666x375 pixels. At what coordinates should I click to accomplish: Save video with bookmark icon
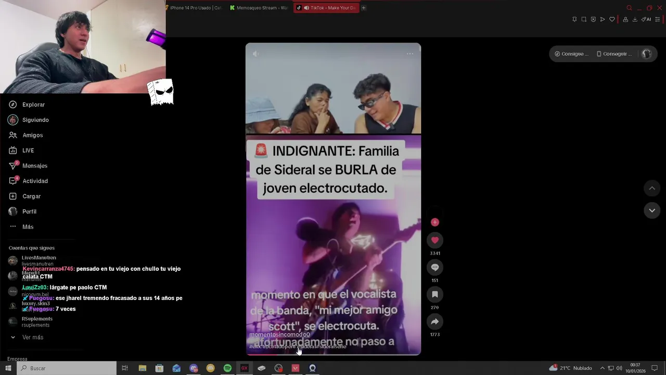(x=435, y=294)
